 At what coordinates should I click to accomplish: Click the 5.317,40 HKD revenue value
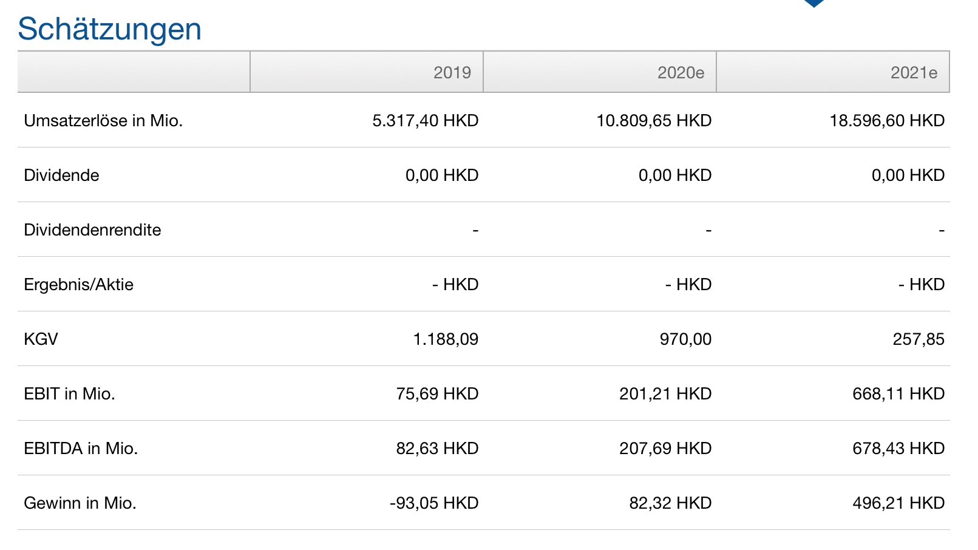[425, 121]
